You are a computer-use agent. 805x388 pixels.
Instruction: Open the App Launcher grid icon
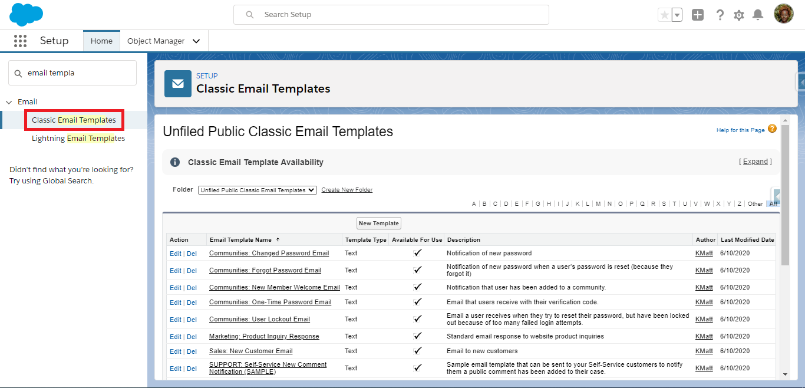pos(21,41)
